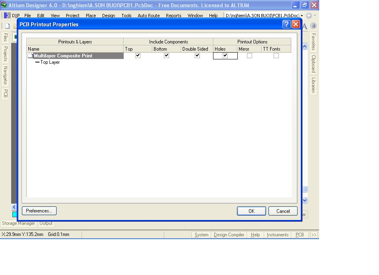Select the Multilayer Composite Print row

point(75,56)
